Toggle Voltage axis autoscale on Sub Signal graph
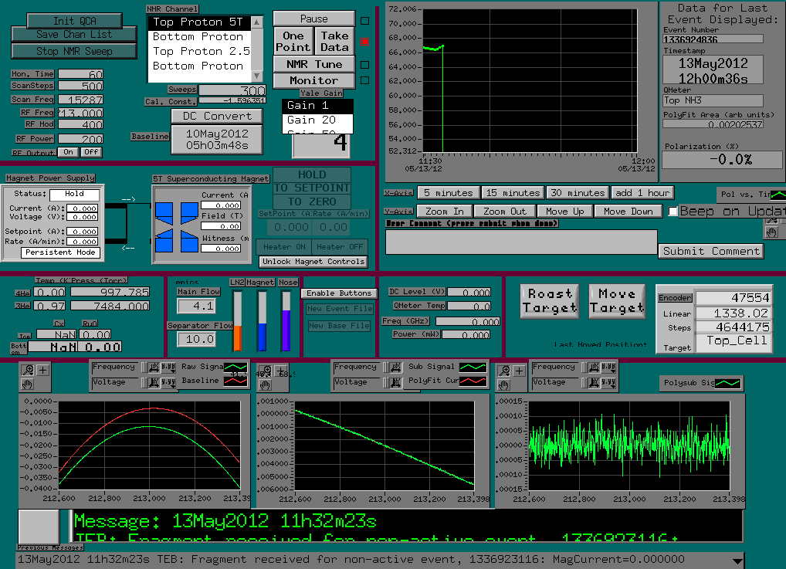The height and width of the screenshot is (569, 786). (x=395, y=382)
